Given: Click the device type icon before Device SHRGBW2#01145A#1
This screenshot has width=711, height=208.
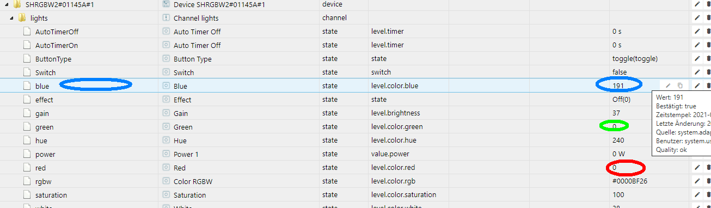Looking at the screenshot, I should click(x=167, y=4).
